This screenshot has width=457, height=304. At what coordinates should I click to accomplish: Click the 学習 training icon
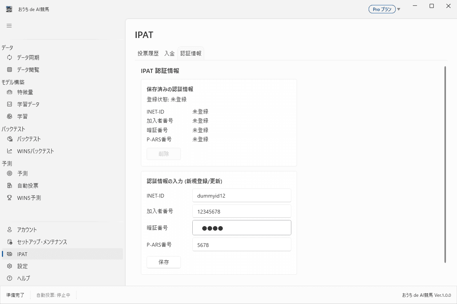(10, 116)
